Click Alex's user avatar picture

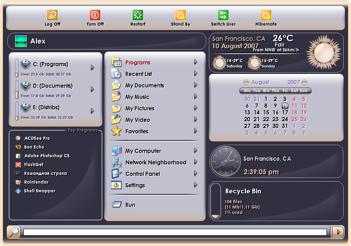pyautogui.click(x=21, y=41)
